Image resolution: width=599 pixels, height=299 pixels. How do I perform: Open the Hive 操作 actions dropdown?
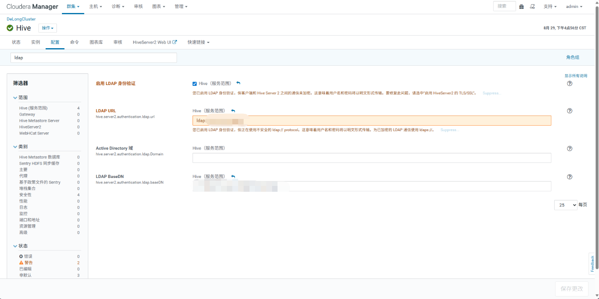pos(48,28)
